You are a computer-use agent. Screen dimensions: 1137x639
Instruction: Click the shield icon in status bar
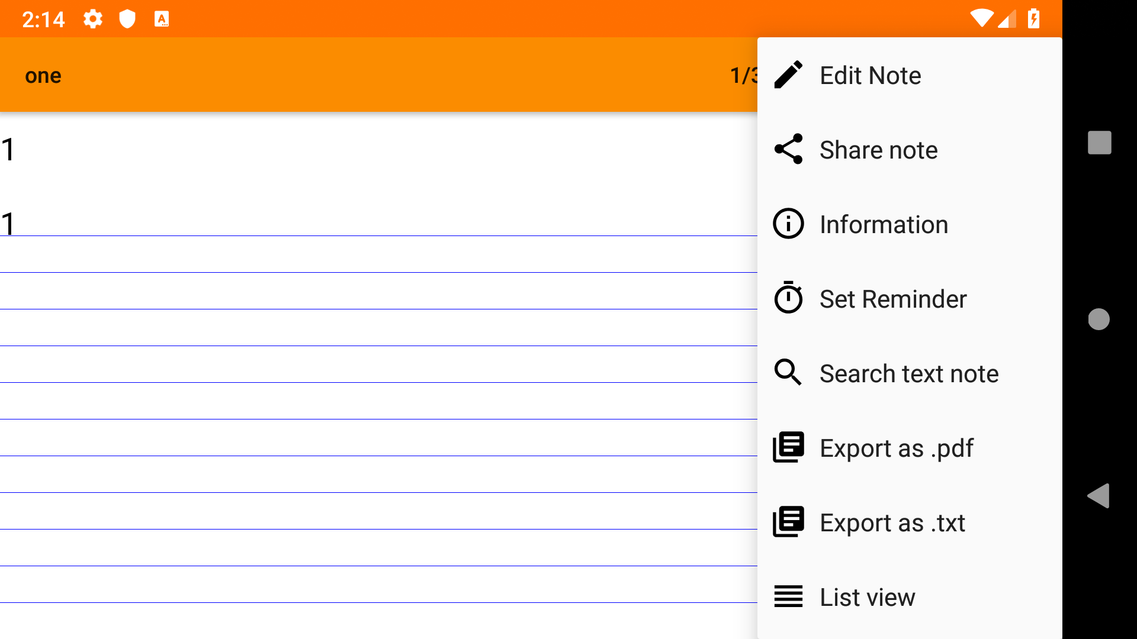pos(127,18)
